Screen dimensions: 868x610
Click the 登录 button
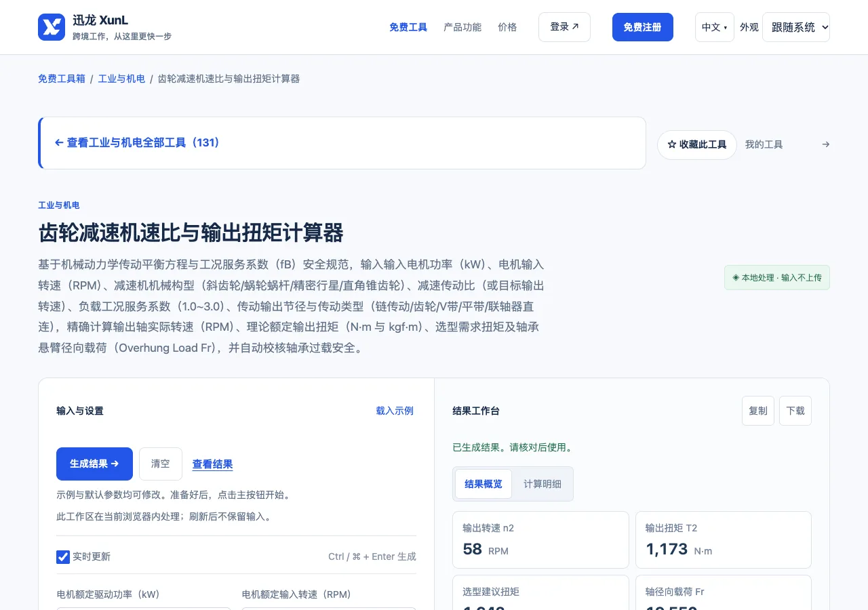click(x=564, y=27)
